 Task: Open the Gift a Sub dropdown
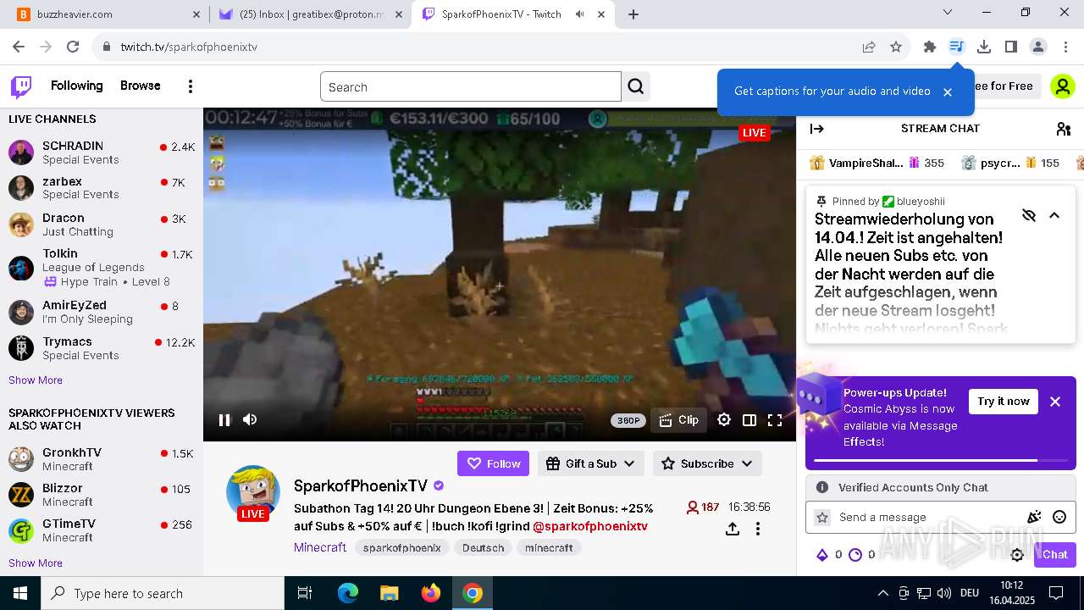(x=591, y=463)
